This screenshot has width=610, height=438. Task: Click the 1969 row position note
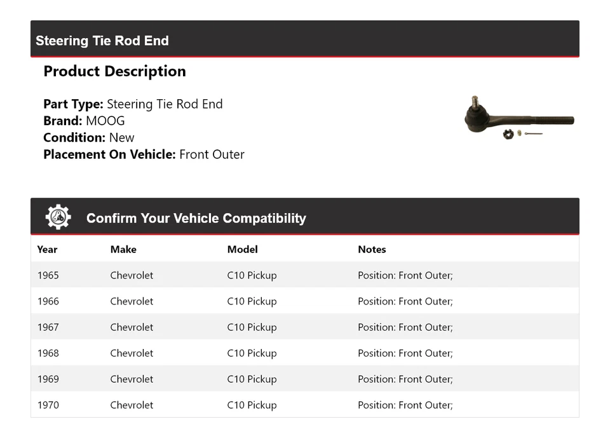[405, 379]
